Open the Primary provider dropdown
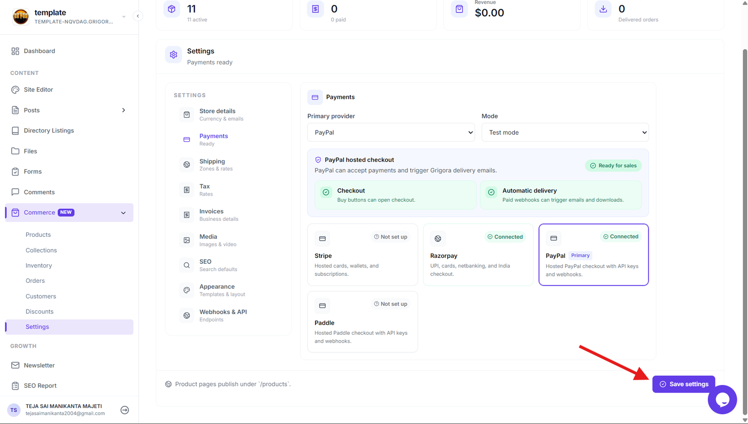 pyautogui.click(x=391, y=133)
